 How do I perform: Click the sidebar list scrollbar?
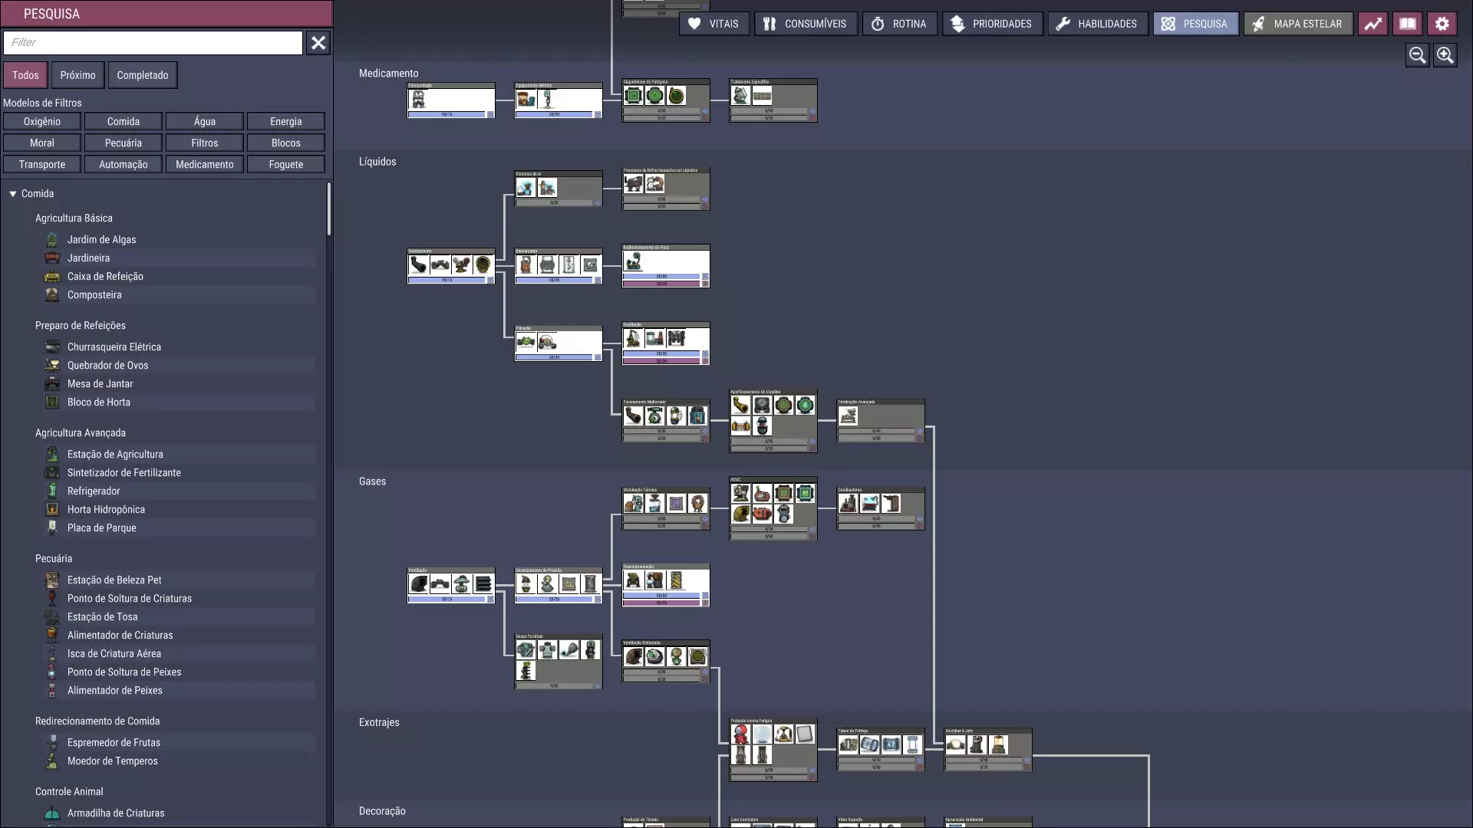pyautogui.click(x=329, y=209)
